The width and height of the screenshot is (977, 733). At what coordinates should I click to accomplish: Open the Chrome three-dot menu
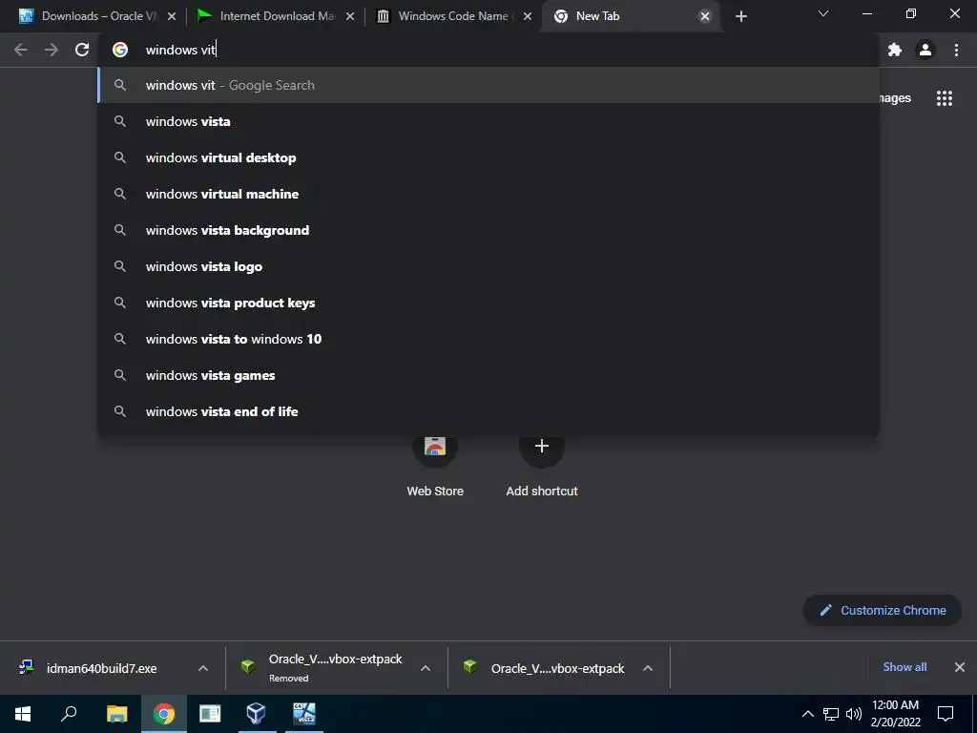point(956,50)
